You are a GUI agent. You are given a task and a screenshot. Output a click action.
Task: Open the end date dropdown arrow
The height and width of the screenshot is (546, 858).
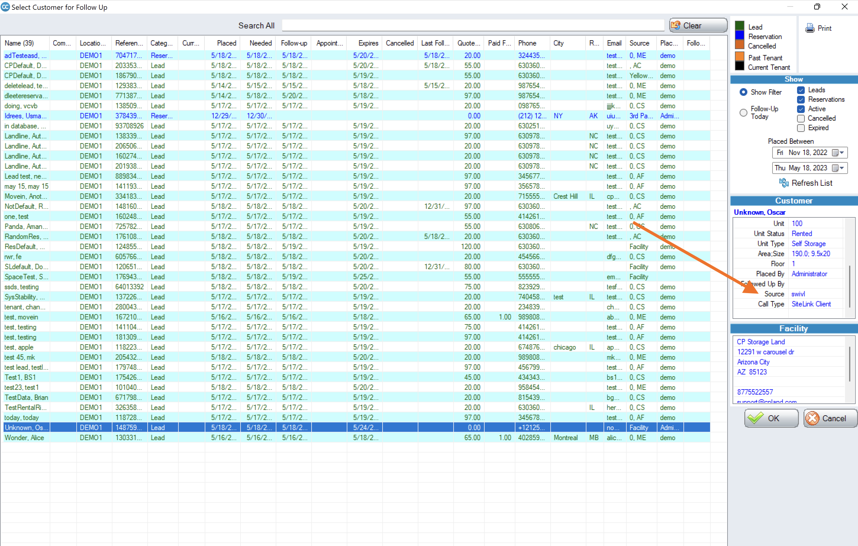click(842, 168)
